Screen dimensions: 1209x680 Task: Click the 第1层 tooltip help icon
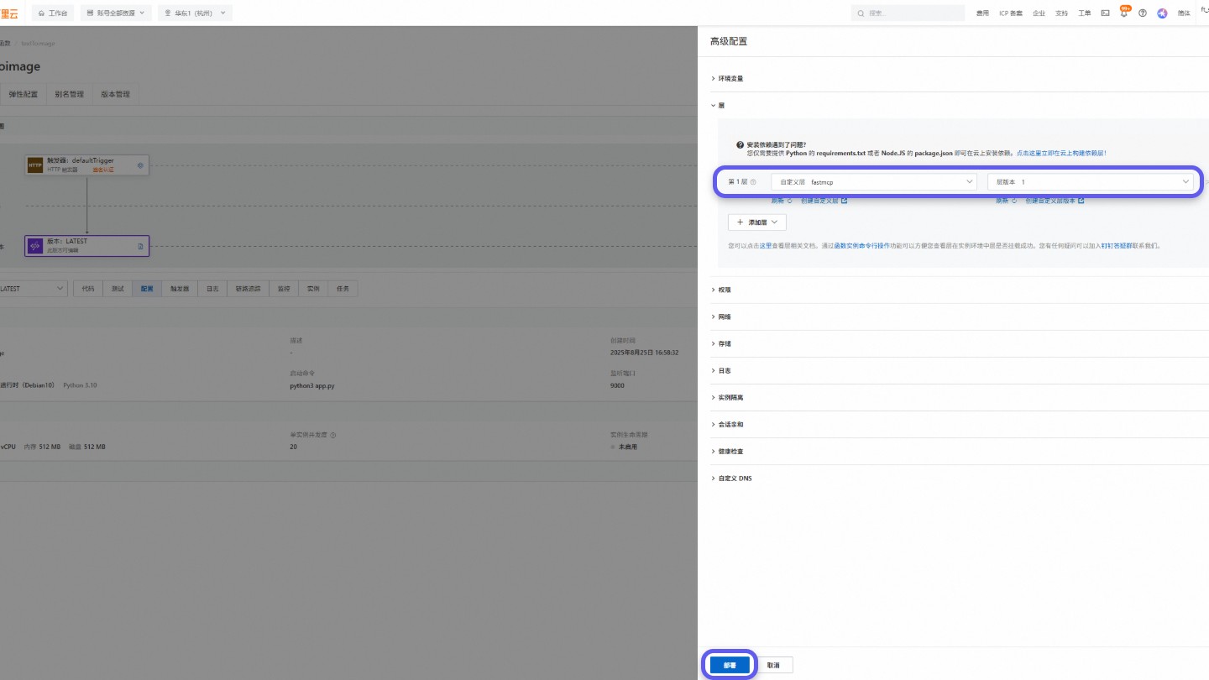pyautogui.click(x=753, y=181)
